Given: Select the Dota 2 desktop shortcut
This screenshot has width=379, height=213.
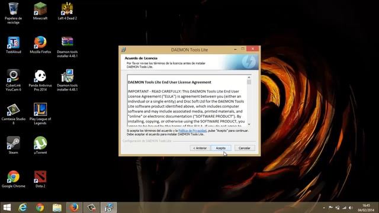Looking at the screenshot, I should (40, 179).
